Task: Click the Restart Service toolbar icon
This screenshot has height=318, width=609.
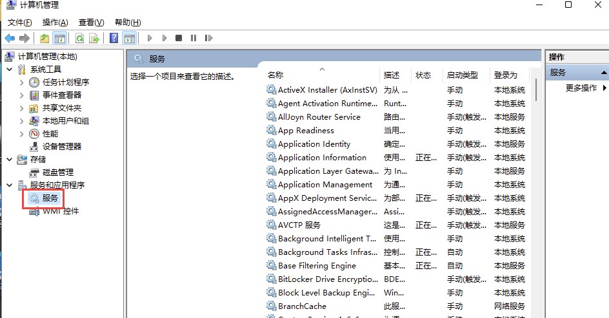Action: pyautogui.click(x=208, y=38)
